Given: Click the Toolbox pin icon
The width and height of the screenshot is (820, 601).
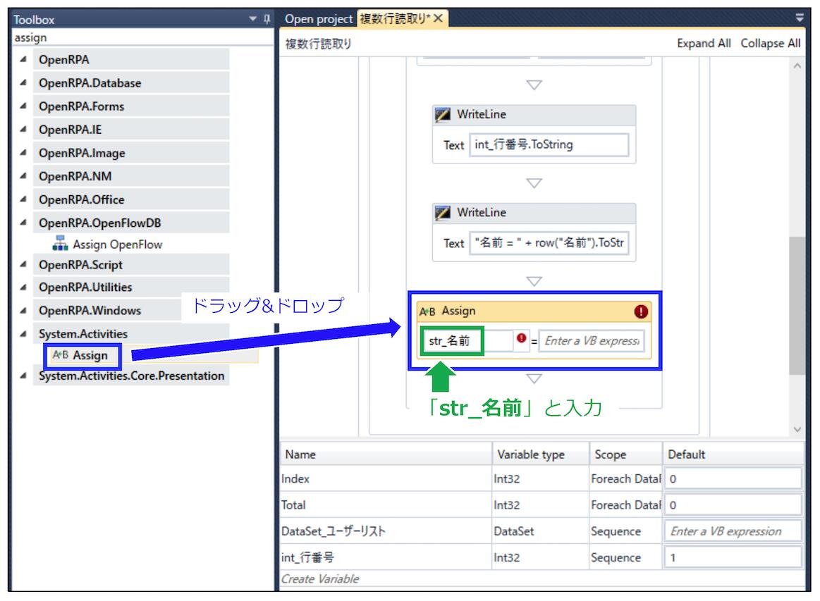Looking at the screenshot, I should tap(267, 19).
